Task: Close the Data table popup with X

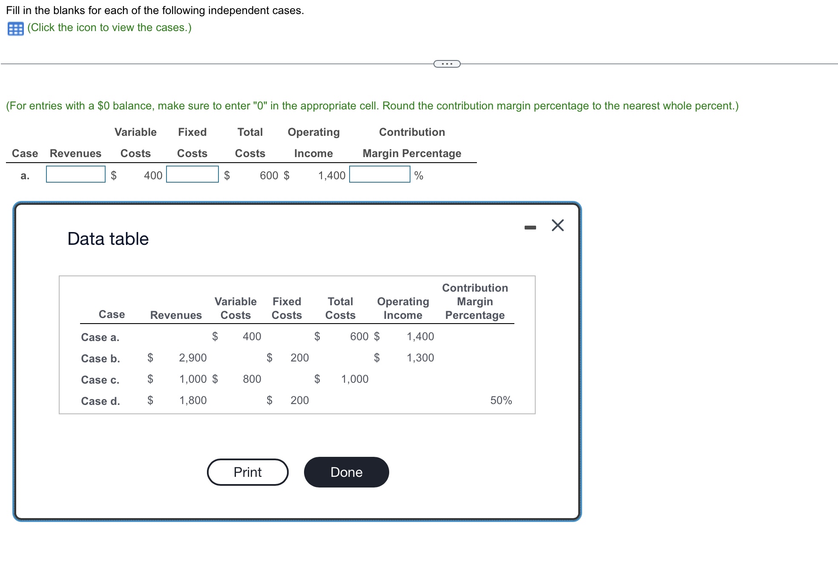Action: click(557, 225)
